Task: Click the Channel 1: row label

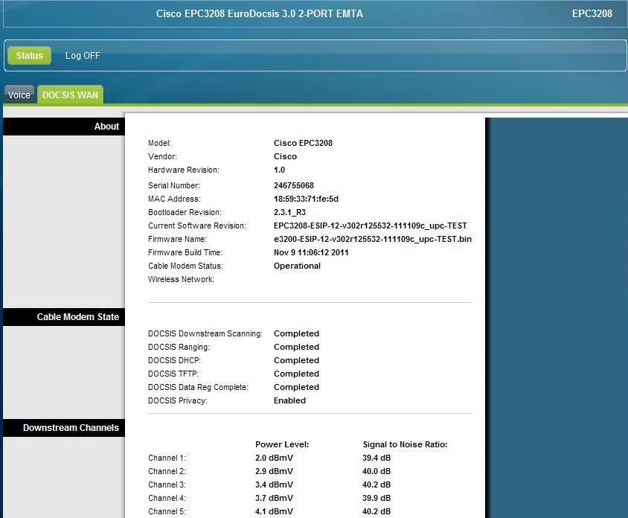Action: [x=167, y=458]
